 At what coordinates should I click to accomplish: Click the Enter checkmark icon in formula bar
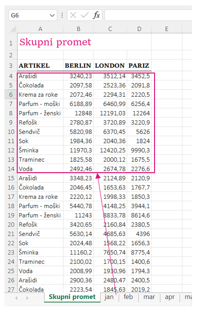(85, 15)
